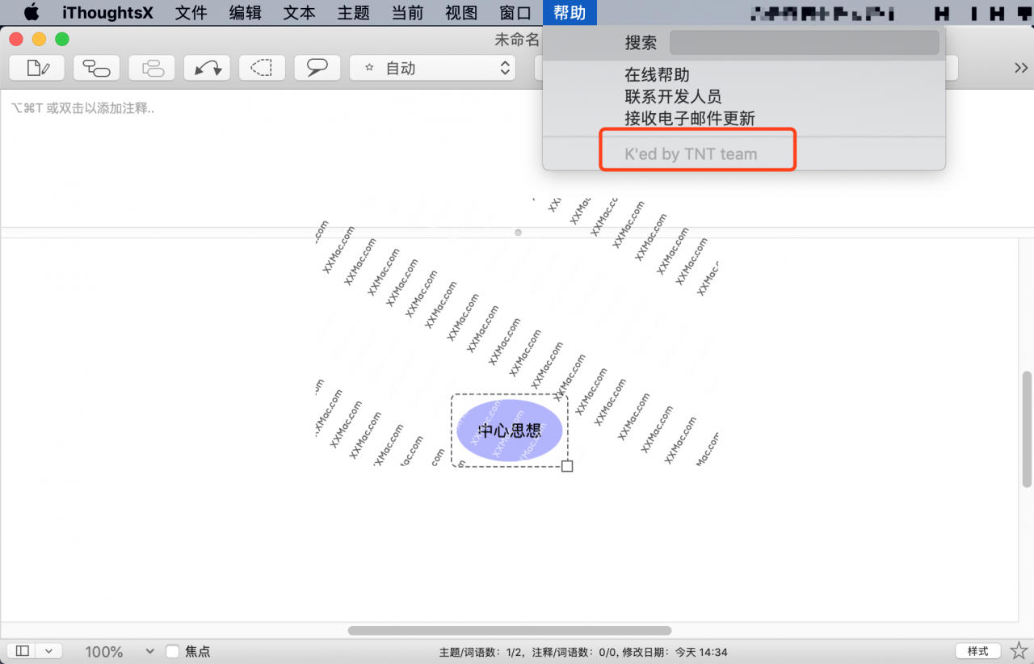Click the notes pane splitter dot

518,233
